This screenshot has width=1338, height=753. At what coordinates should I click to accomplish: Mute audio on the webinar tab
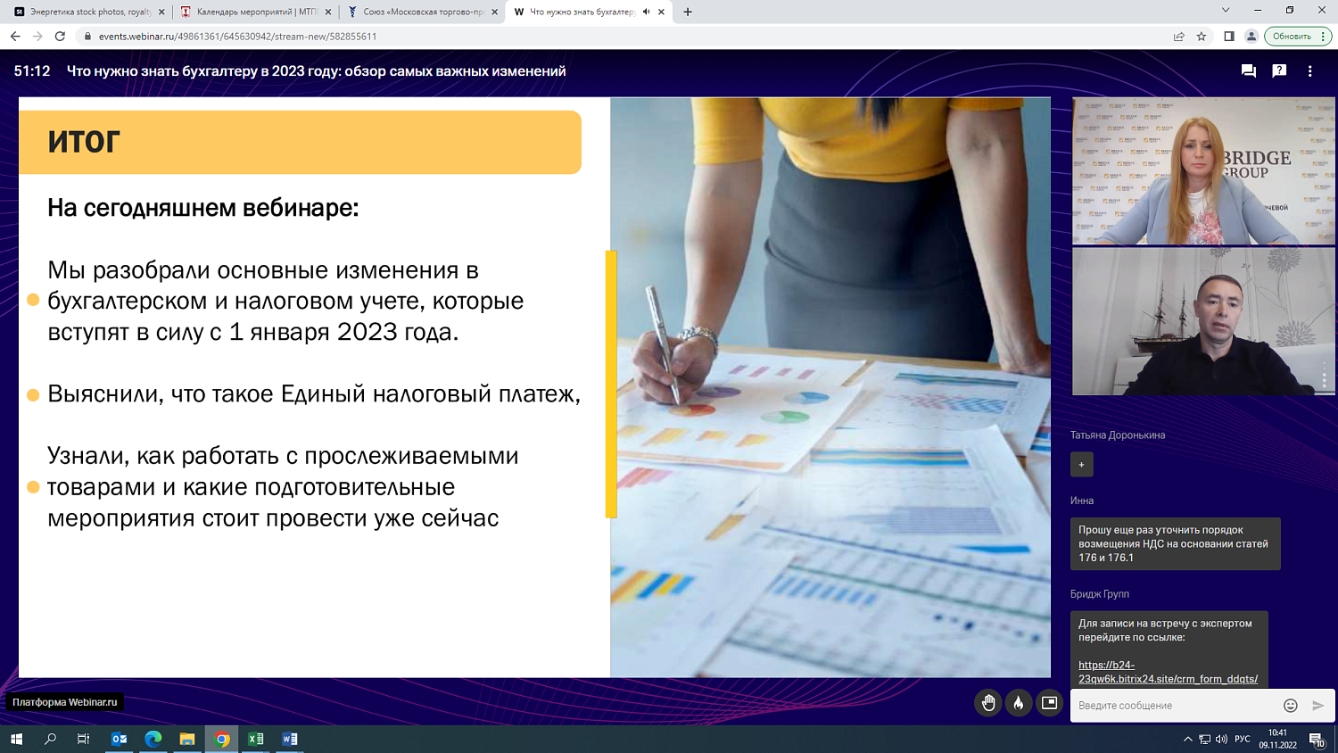[x=646, y=12]
